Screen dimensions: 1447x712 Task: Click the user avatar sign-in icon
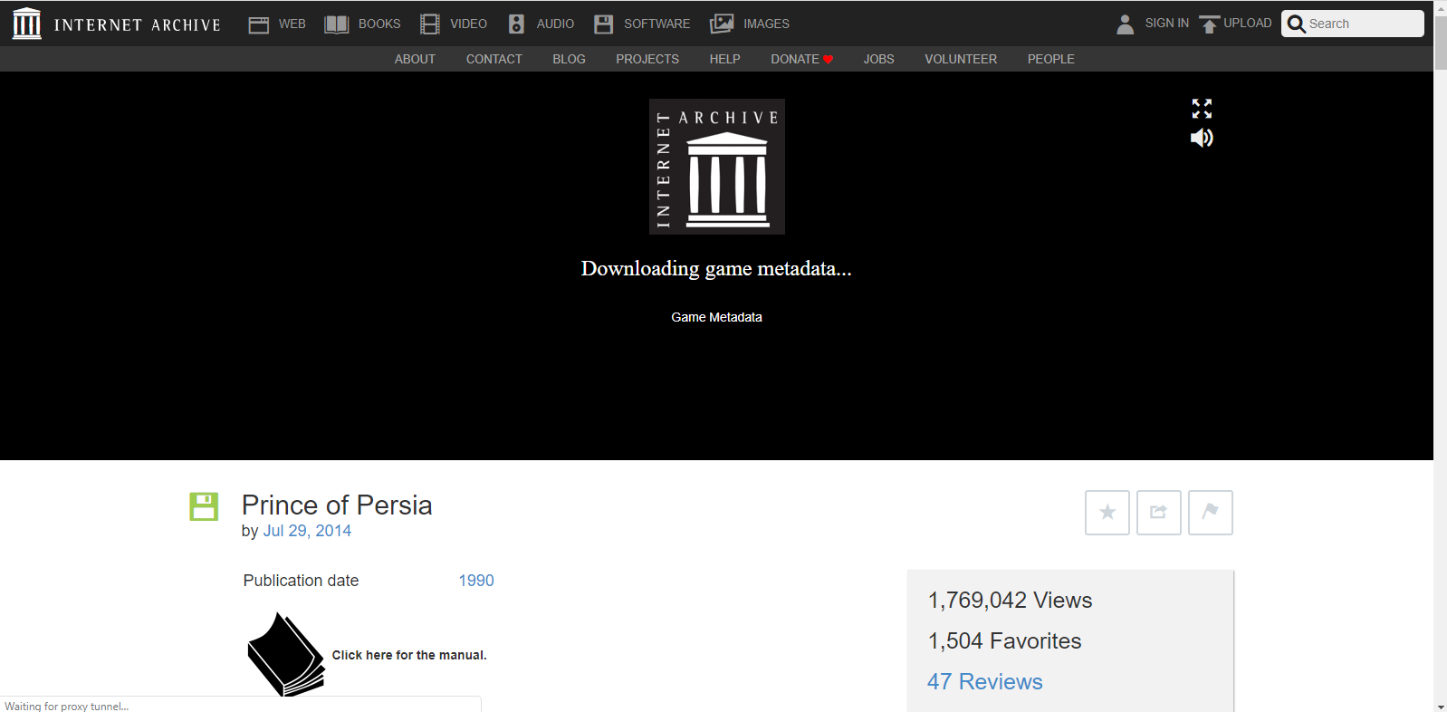point(1126,24)
